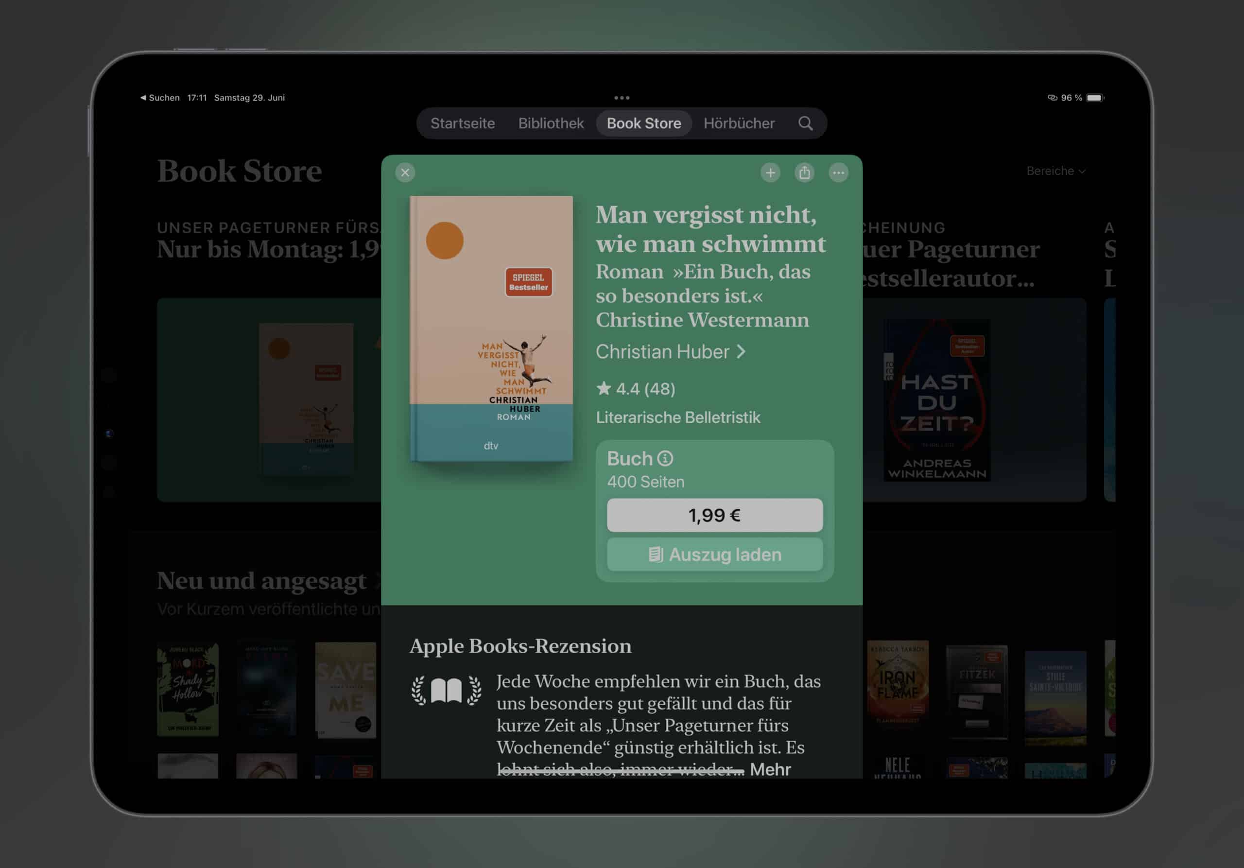Open background pageturner book cover card

pyautogui.click(x=306, y=400)
